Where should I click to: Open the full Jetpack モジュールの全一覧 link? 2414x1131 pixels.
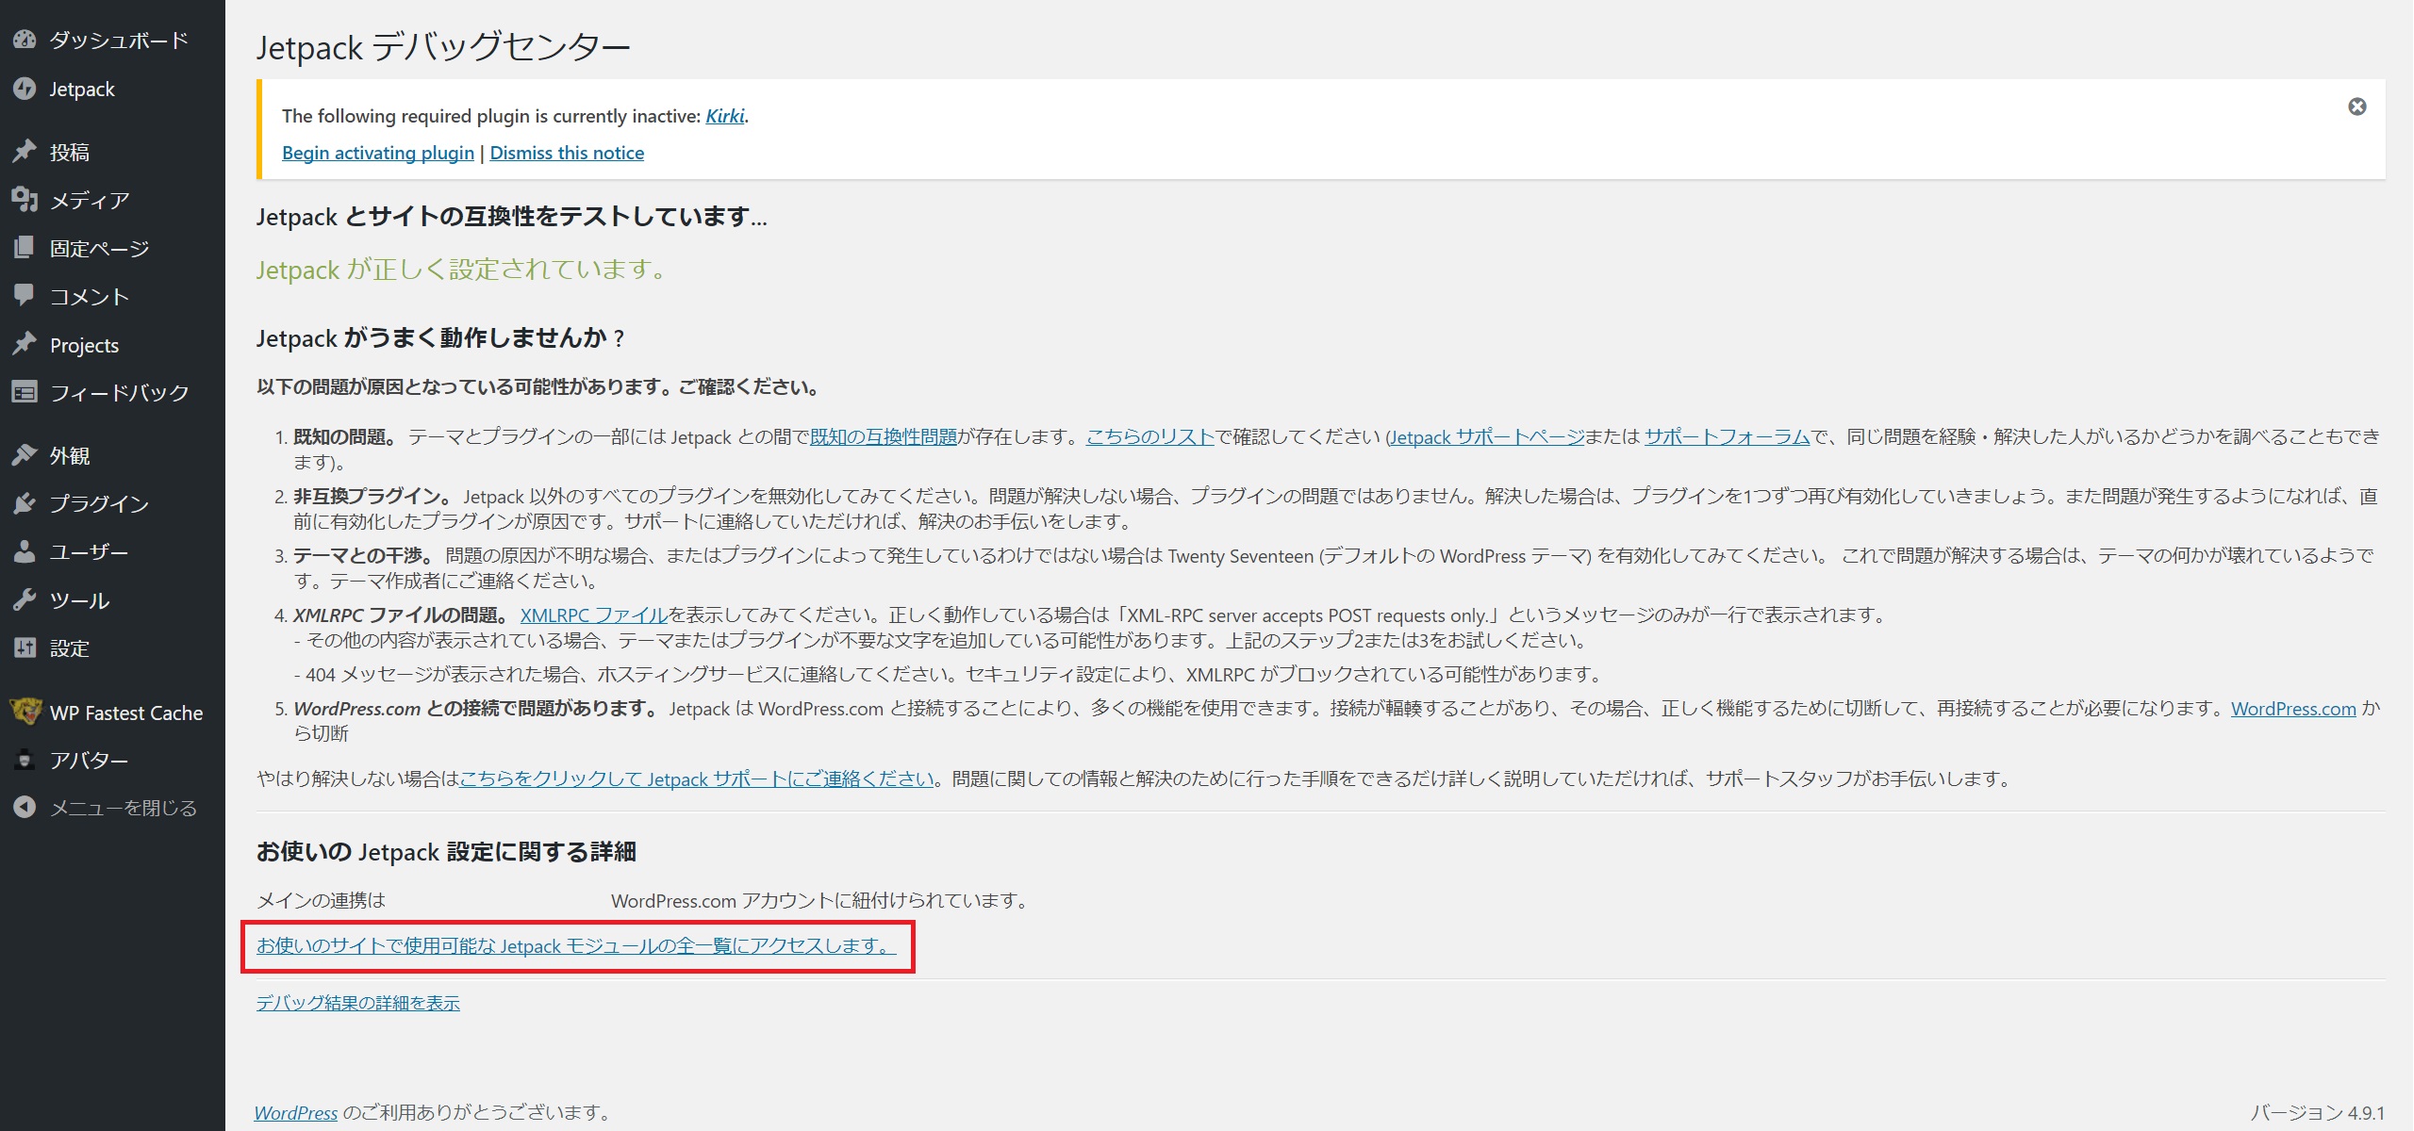576,946
